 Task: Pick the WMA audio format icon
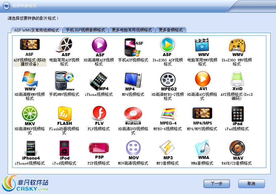(202, 150)
